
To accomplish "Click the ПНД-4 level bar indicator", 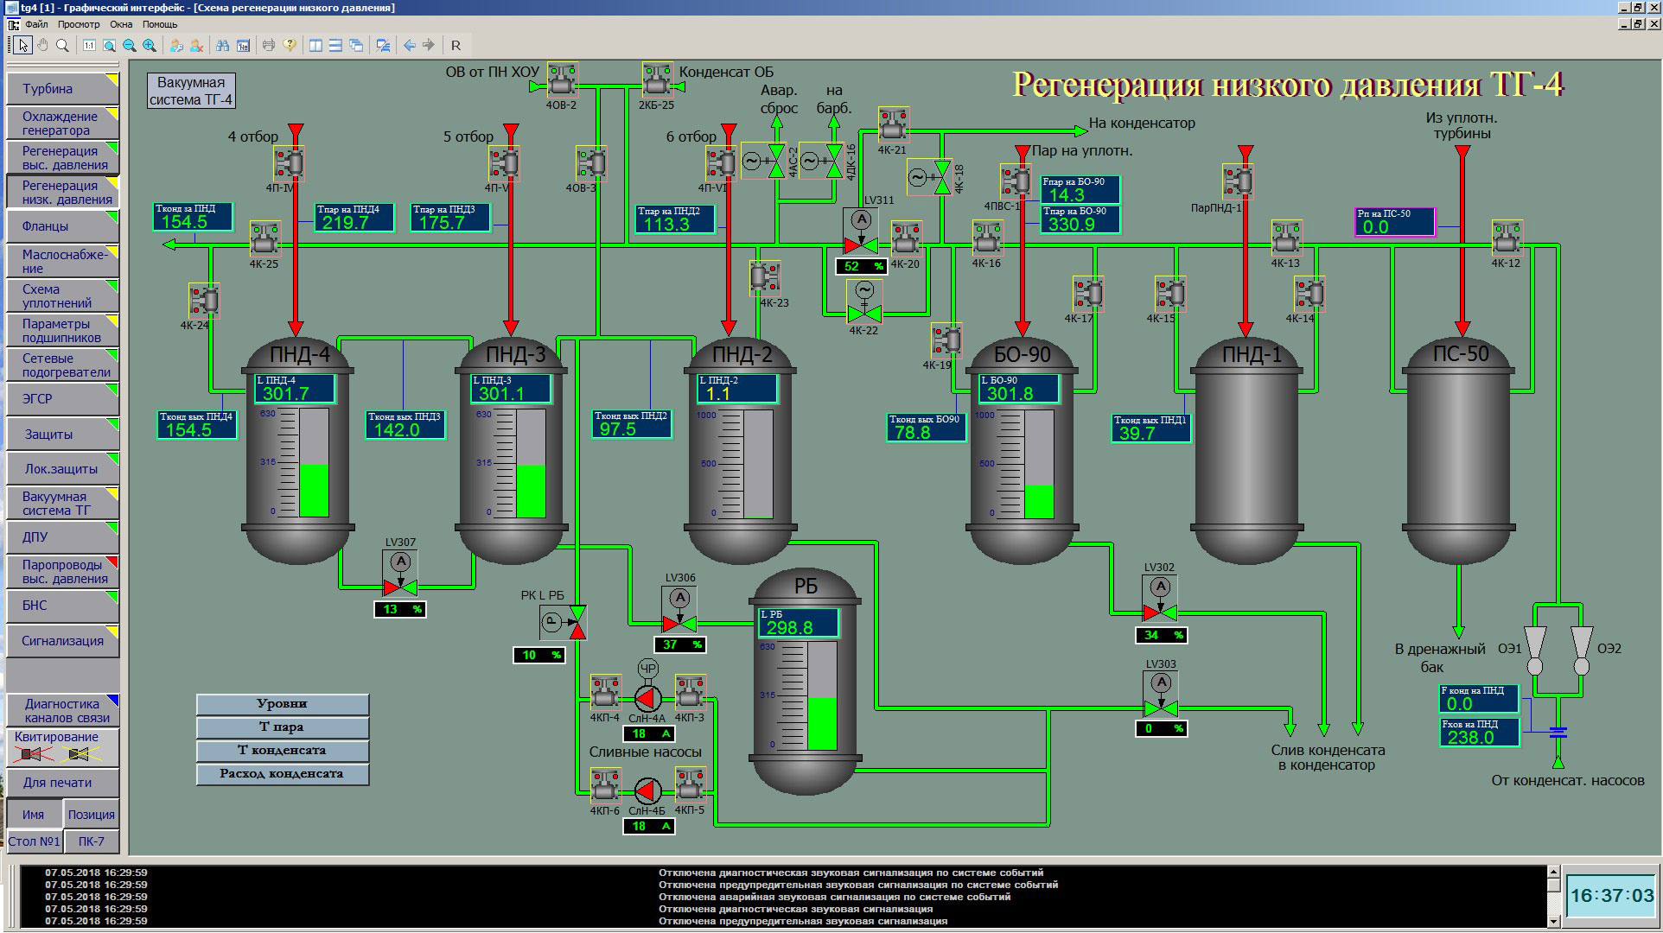I will click(314, 463).
